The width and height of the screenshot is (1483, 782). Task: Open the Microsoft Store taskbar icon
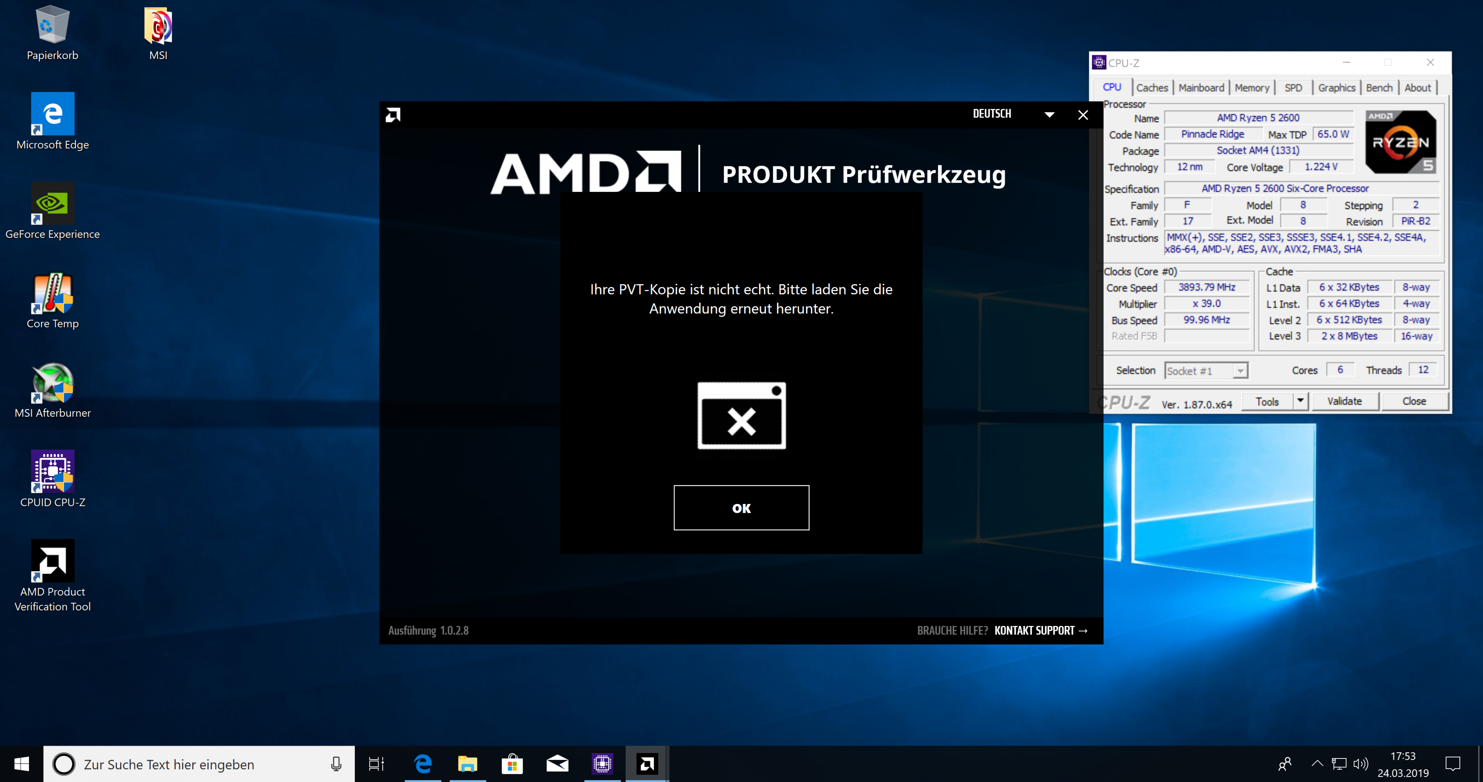512,764
